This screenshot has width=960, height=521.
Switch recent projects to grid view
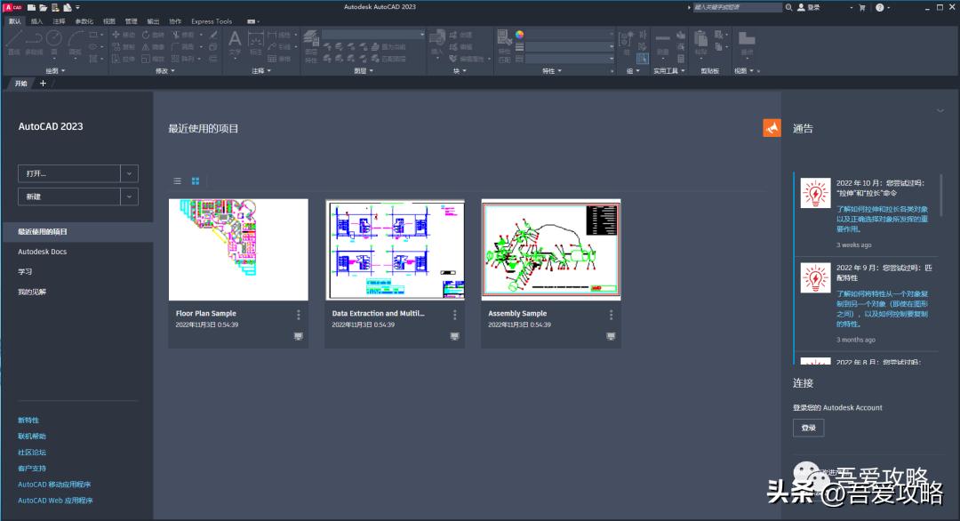click(x=196, y=180)
